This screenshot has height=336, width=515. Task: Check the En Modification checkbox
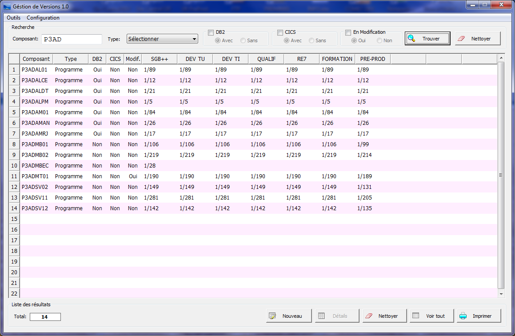(x=348, y=32)
